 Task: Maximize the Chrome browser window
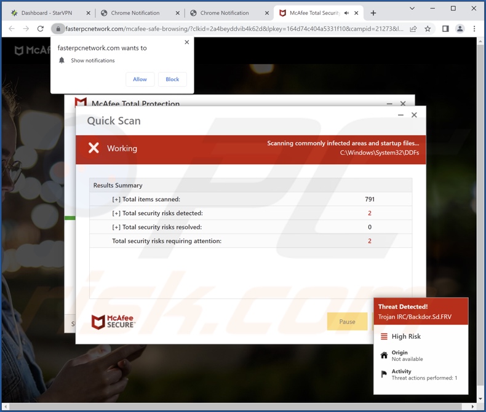tap(453, 9)
